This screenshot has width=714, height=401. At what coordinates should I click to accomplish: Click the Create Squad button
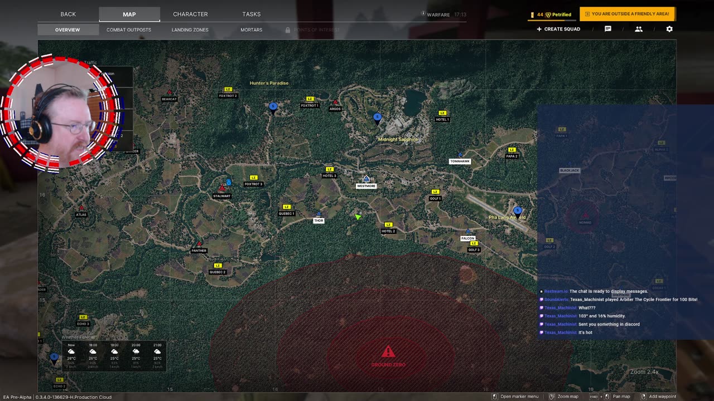[x=558, y=29]
